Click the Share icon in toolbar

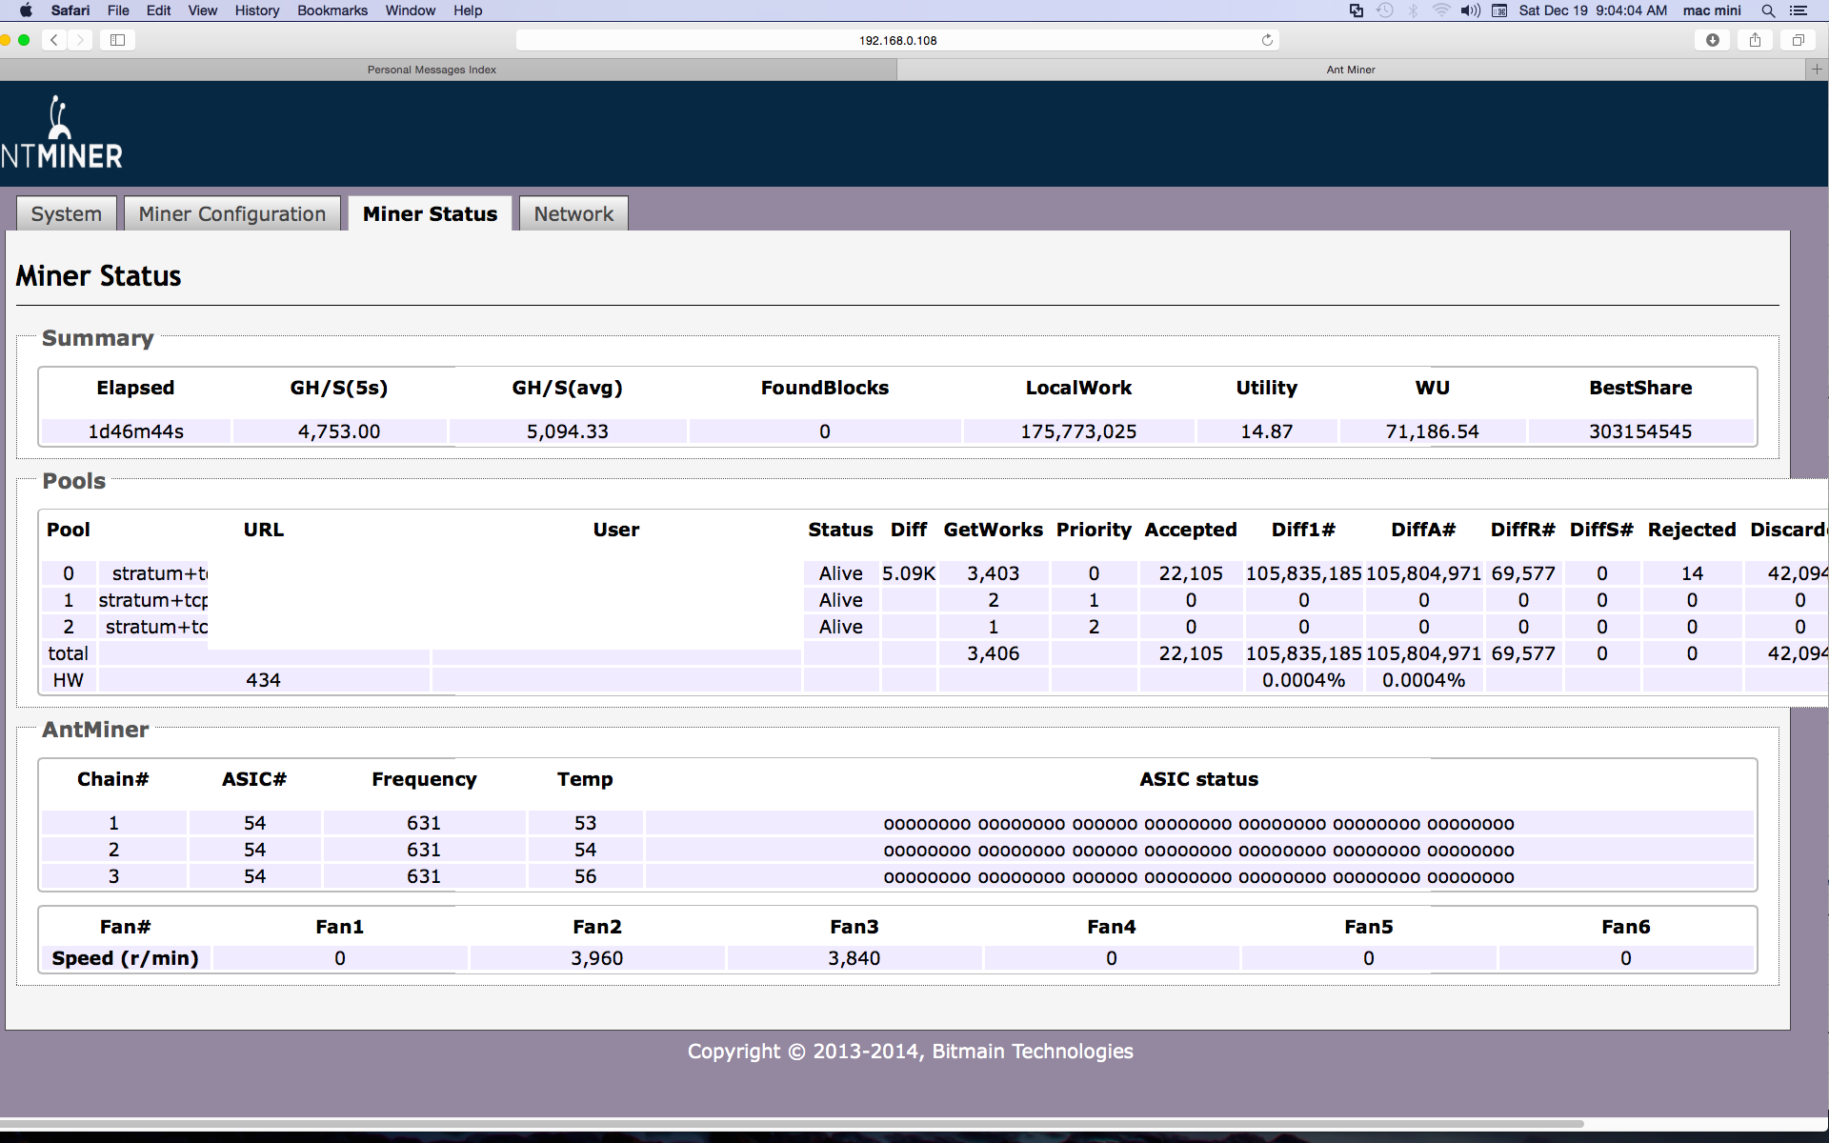(1755, 40)
